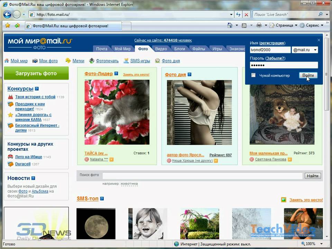Screen dimensions: 332x249
Task: Open the cat with flowers photo thumbnail
Action: tap(117, 112)
